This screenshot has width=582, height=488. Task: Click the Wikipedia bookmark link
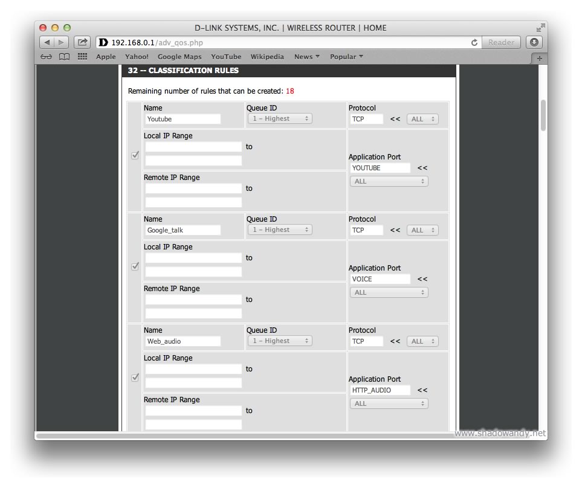click(267, 57)
